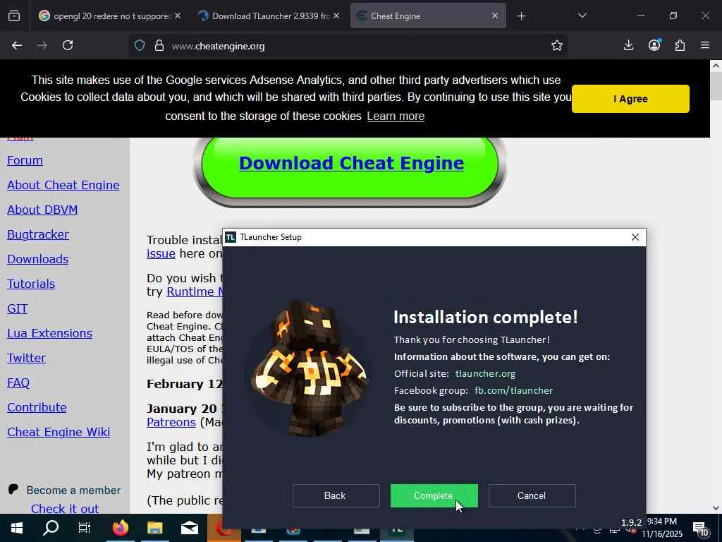Close the opengl search tab
The image size is (722, 542).
tap(178, 16)
